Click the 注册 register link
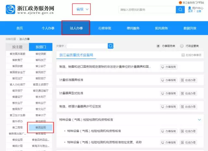This screenshot has width=208, height=151. tap(199, 11)
